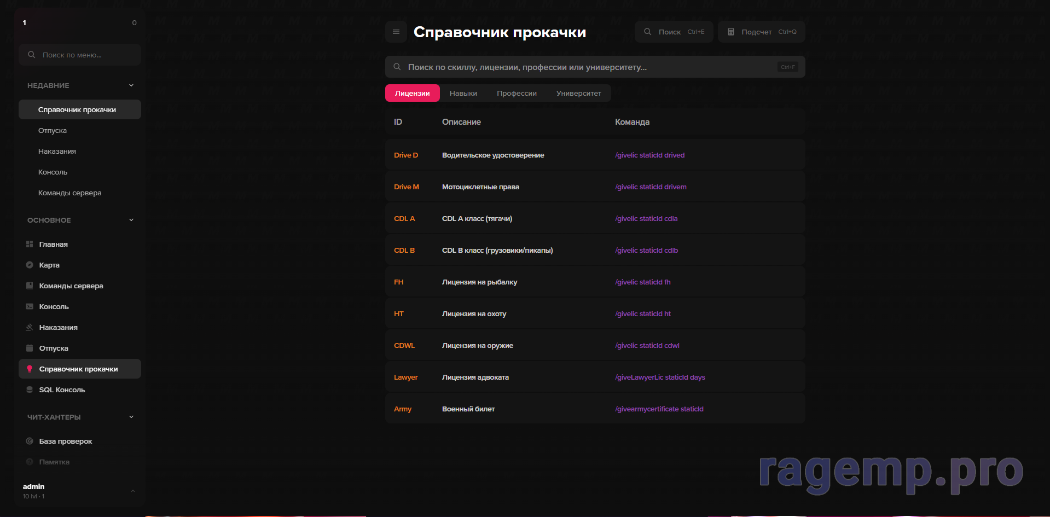Click the target icon next to База проверок
Screen dimensions: 1050x517
30,441
